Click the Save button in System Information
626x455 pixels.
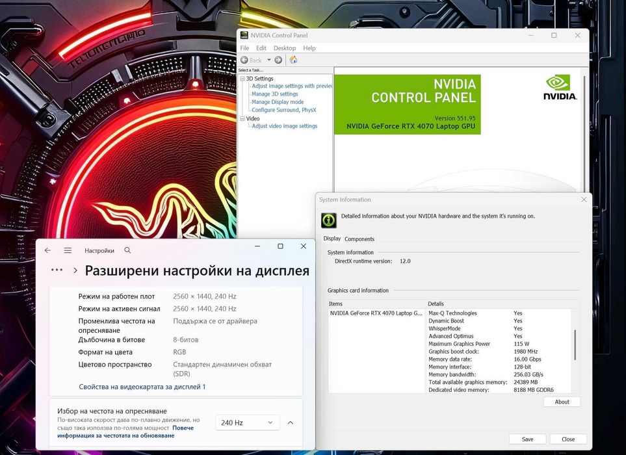pyautogui.click(x=527, y=439)
